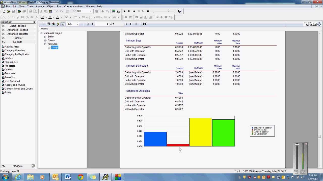Open the Tanks report
323x181 pixels.
(7, 93)
